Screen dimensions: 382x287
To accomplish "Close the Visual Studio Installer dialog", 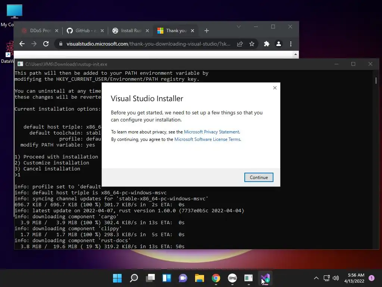I will (x=275, y=88).
